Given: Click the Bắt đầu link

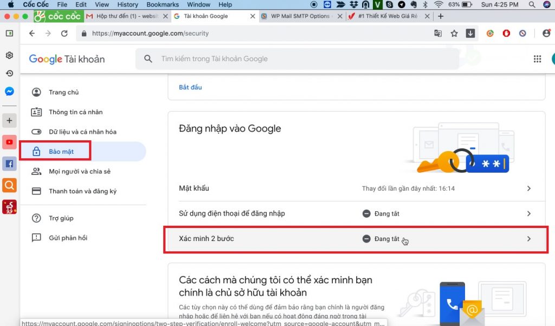Looking at the screenshot, I should (190, 87).
